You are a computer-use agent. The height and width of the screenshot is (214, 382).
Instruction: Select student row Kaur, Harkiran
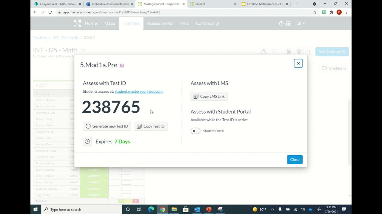click(x=56, y=163)
